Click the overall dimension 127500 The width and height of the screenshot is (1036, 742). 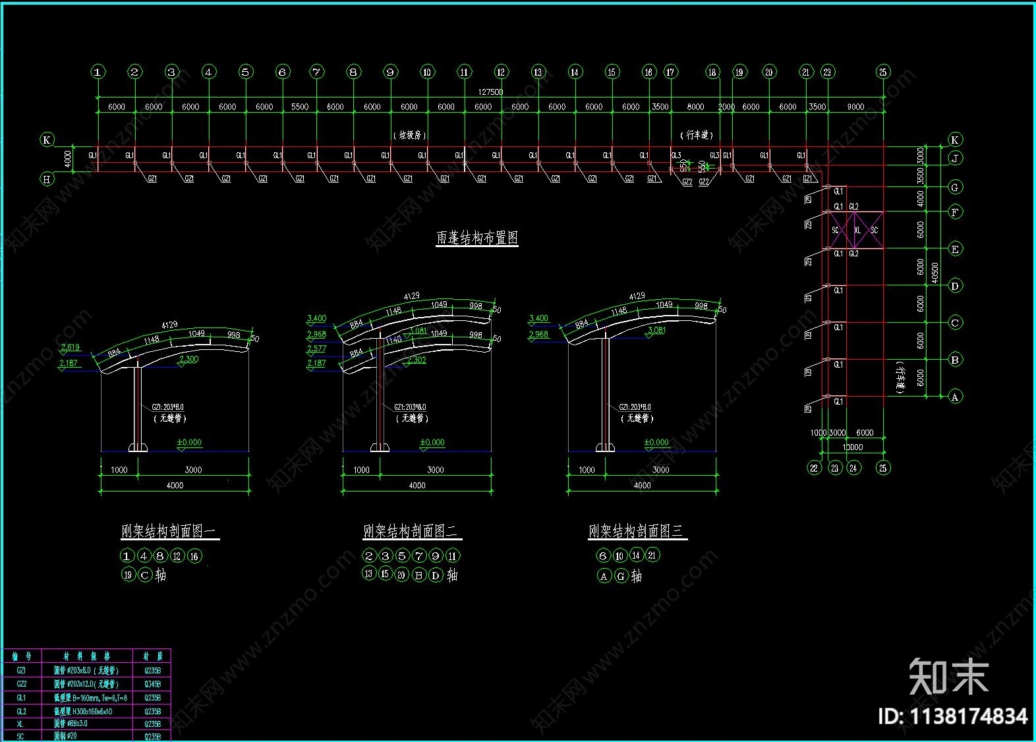click(x=490, y=92)
